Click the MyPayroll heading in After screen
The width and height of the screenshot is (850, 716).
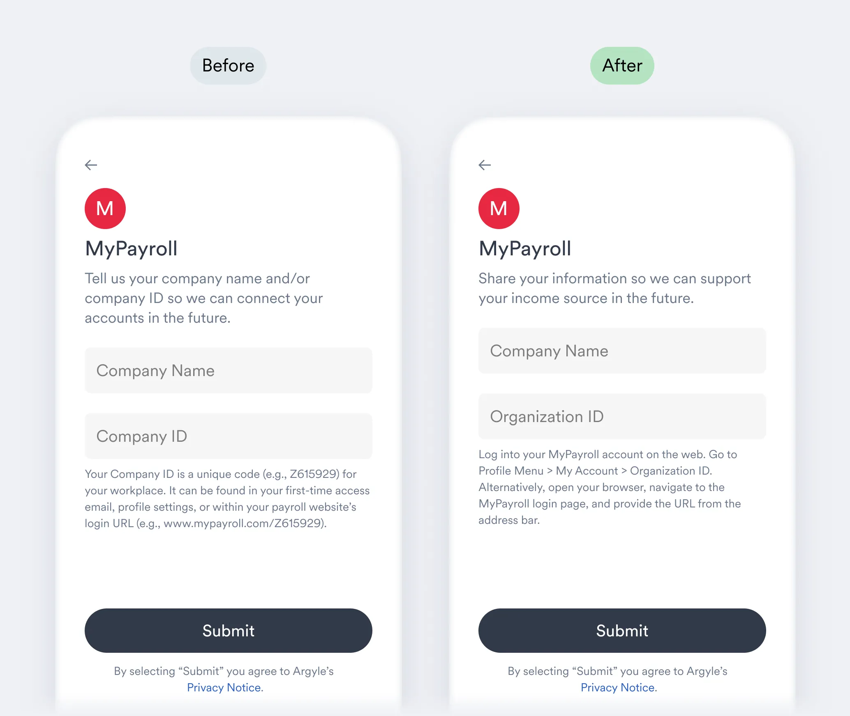coord(525,249)
